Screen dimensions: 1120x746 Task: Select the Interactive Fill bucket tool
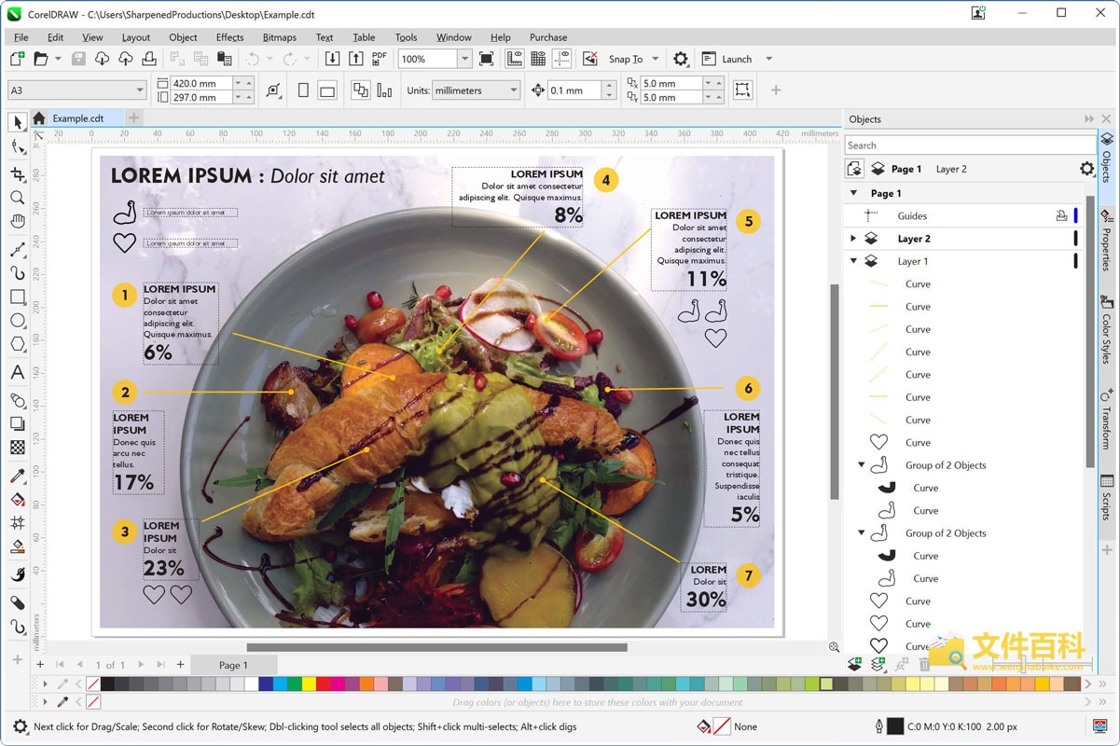point(17,500)
